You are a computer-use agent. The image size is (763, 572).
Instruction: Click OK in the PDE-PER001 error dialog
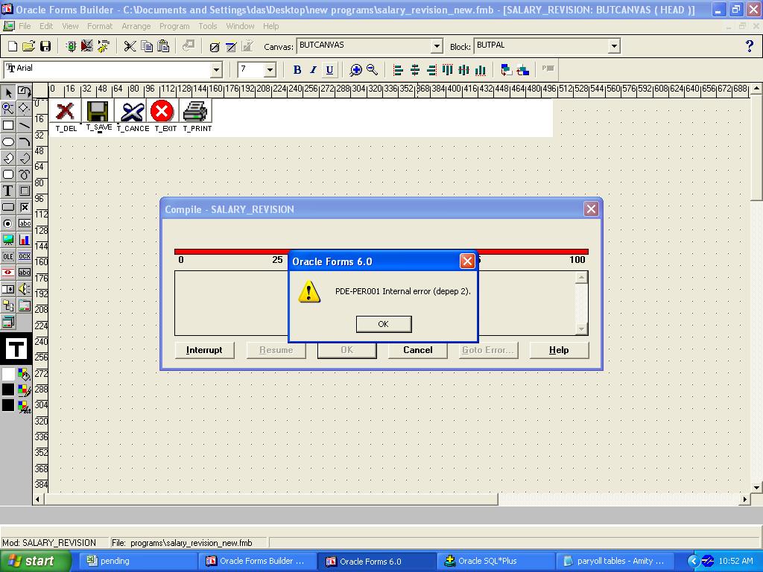click(x=384, y=324)
